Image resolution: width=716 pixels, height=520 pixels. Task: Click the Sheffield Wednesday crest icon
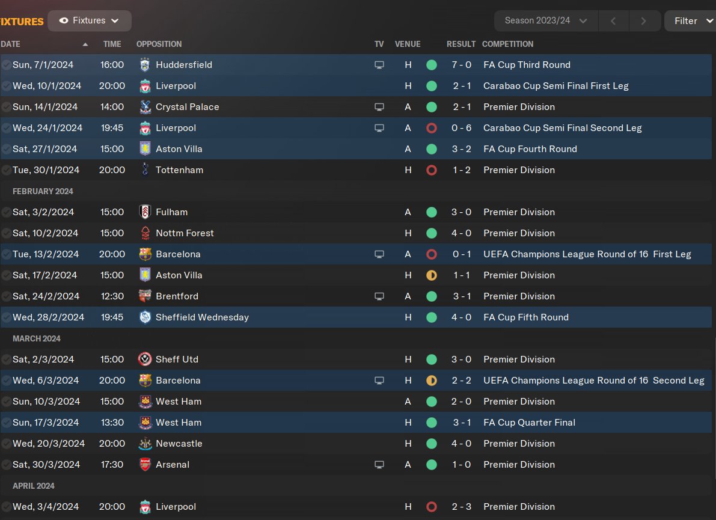(145, 317)
